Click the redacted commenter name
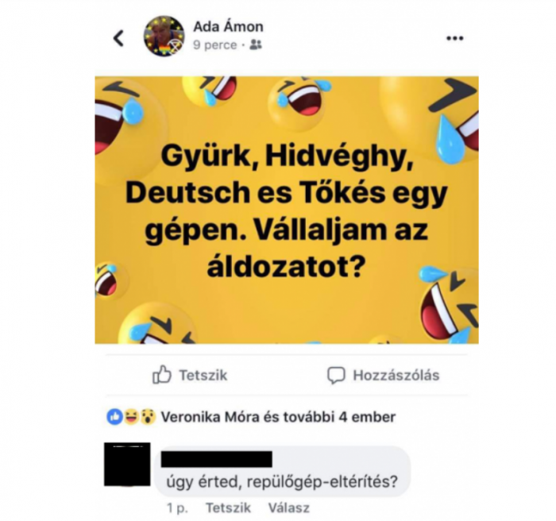Screen dimensions: 556x521 (x=216, y=459)
